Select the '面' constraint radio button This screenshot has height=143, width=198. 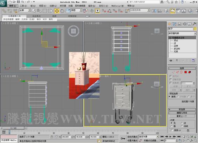coord(171,126)
